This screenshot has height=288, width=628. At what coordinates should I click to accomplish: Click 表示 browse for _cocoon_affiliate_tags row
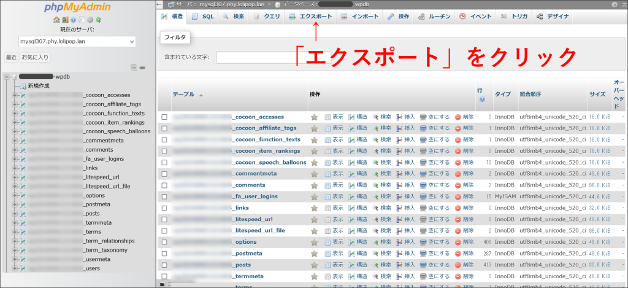pyautogui.click(x=334, y=128)
